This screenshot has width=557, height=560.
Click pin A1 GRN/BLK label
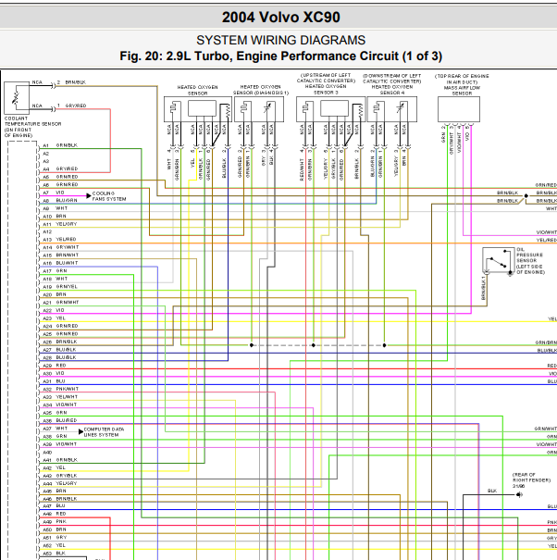(60, 145)
